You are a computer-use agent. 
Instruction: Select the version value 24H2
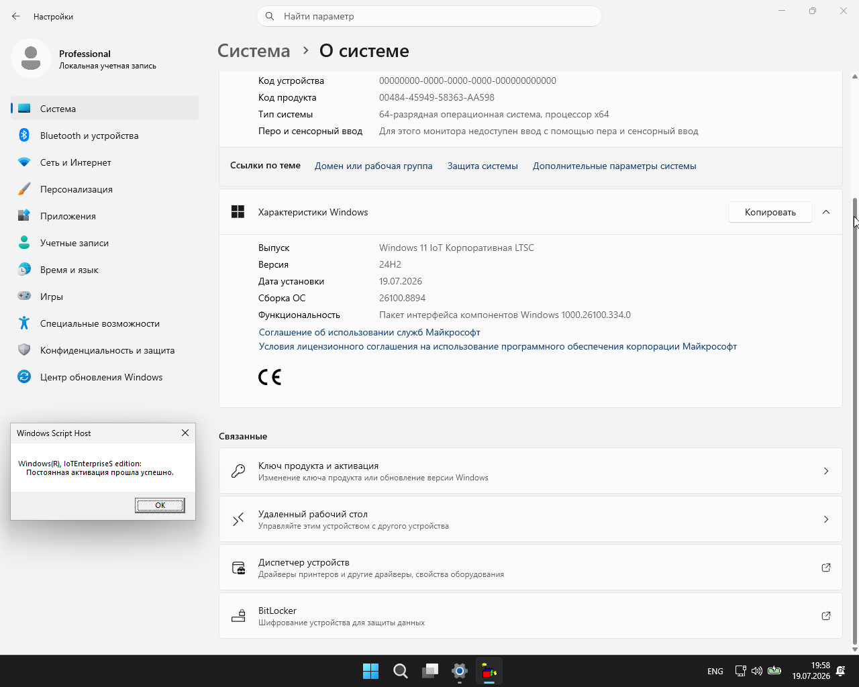point(390,264)
